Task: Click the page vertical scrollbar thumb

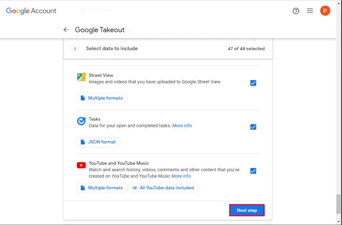Action: (x=338, y=204)
